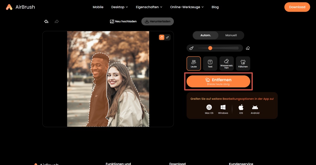Open the Blog page
The width and height of the screenshot is (316, 165).
click(215, 7)
